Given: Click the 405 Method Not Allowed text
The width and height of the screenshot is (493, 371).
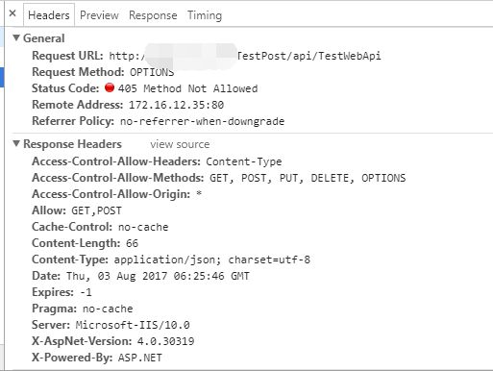Looking at the screenshot, I should 187,88.
